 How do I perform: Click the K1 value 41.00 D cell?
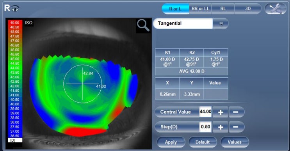tap(167, 62)
